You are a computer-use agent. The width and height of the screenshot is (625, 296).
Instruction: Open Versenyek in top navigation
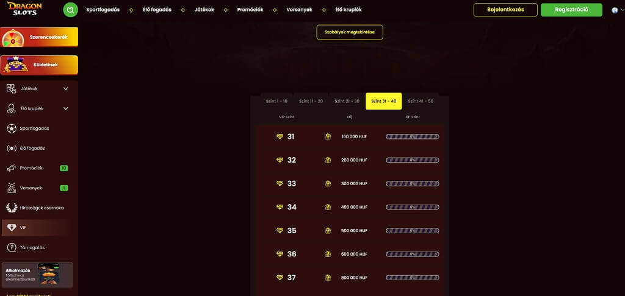coord(299,10)
